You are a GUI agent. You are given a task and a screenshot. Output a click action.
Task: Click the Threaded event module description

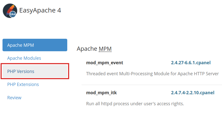(x=152, y=74)
